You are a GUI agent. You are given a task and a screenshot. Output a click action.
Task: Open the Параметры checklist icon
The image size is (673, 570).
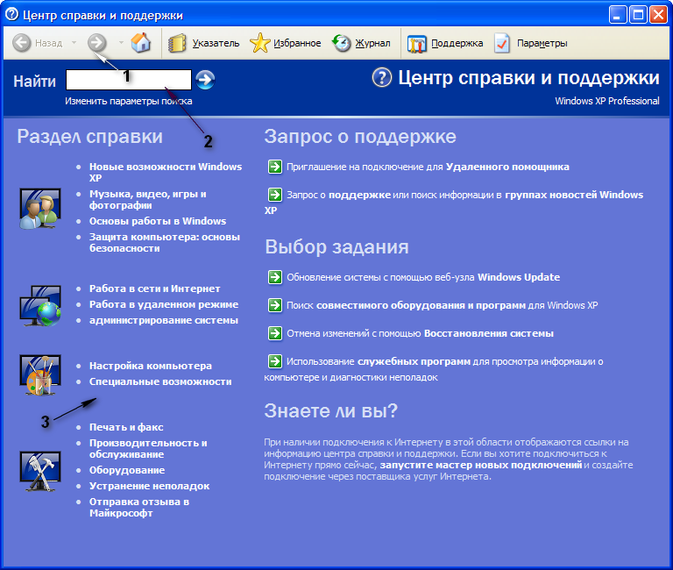(502, 43)
